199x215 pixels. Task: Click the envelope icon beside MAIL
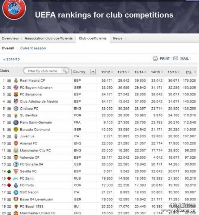coord(175,59)
